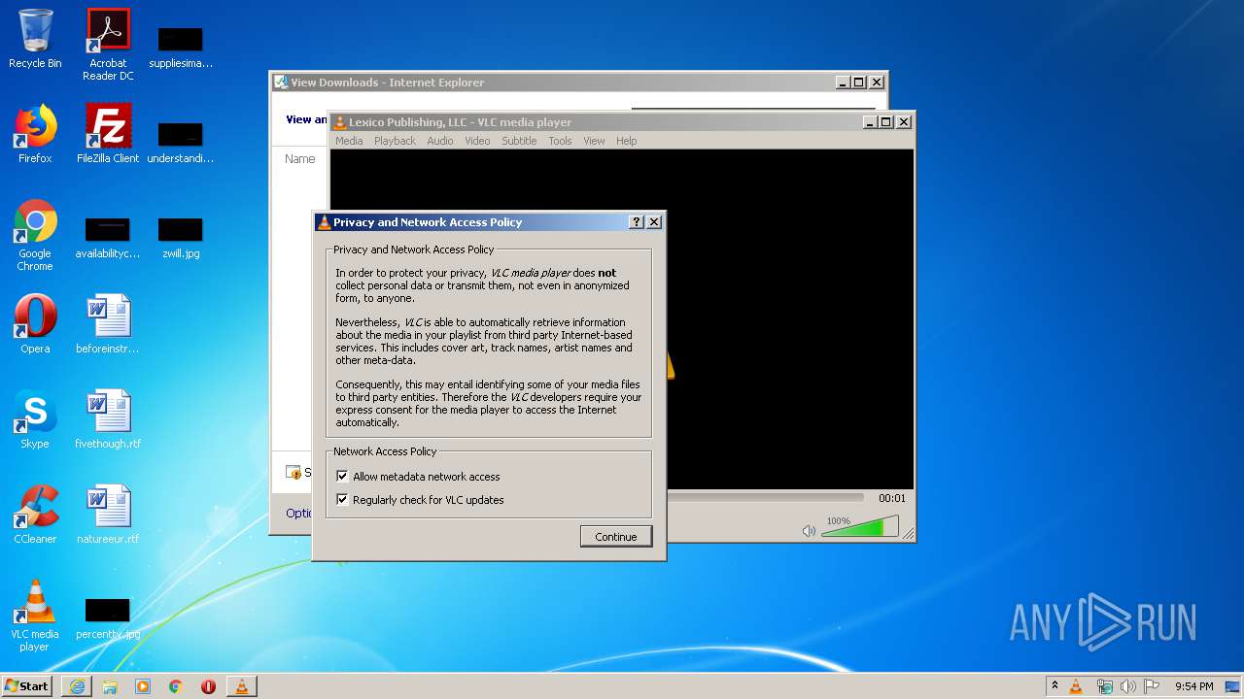Screen dimensions: 1244x699
Task: Close the Privacy and Network Access Policy dialog
Action: tap(654, 222)
